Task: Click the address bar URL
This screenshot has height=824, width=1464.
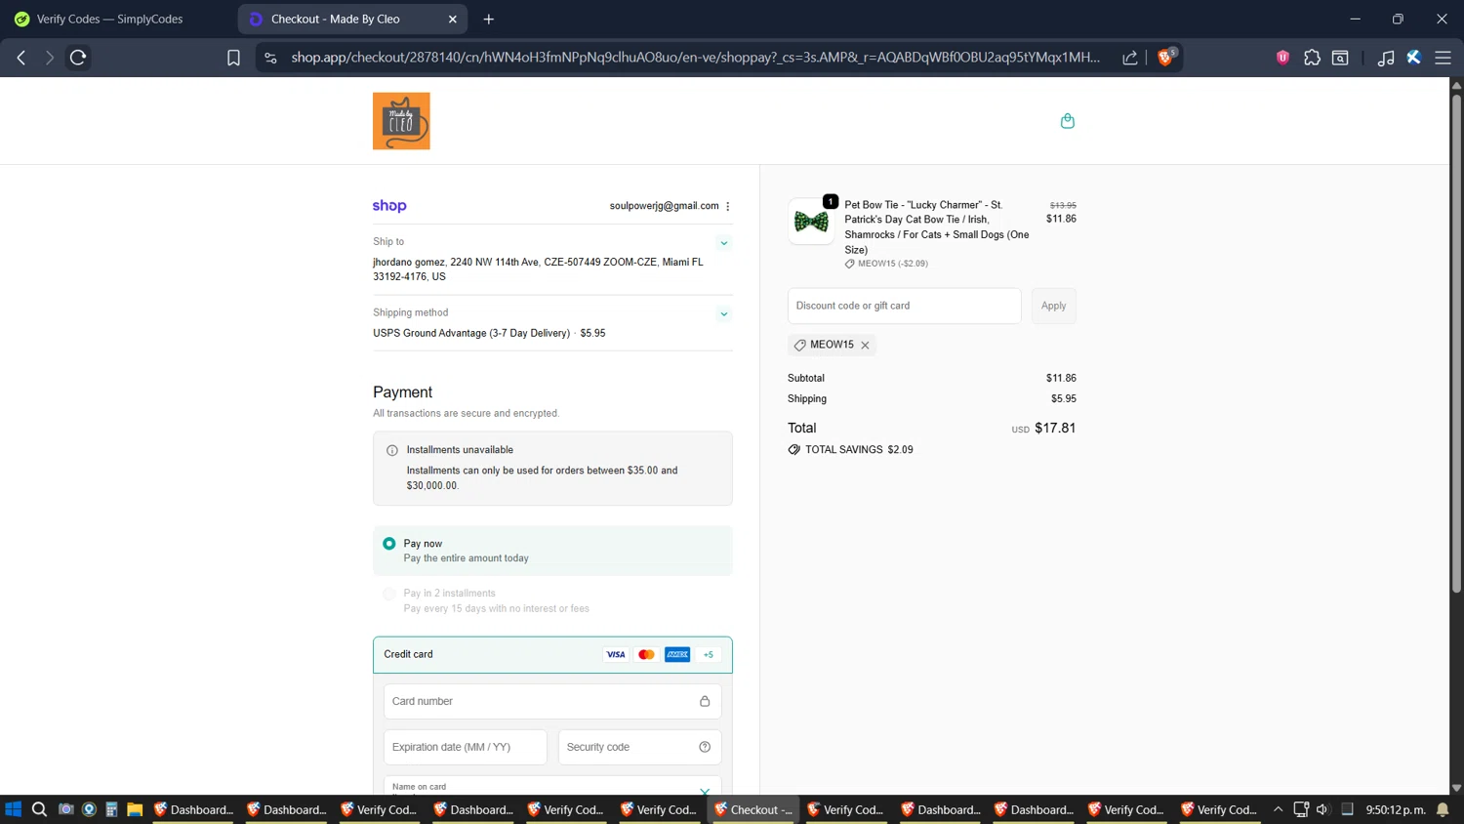Action: coord(695,58)
